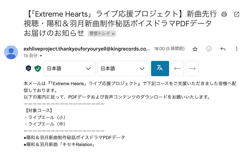
Task: Click the dark blue hexagon extension icon
Action: click(x=29, y=69)
